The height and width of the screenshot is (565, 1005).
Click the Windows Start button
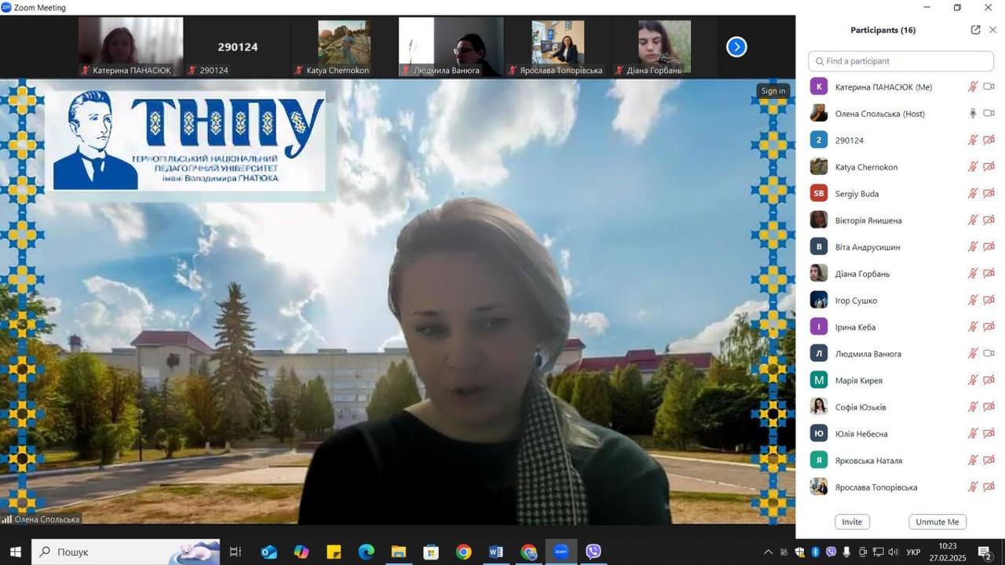pyautogui.click(x=15, y=552)
